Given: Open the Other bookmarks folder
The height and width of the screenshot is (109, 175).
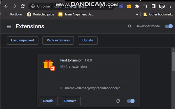Looking at the screenshot, I should (158, 14).
